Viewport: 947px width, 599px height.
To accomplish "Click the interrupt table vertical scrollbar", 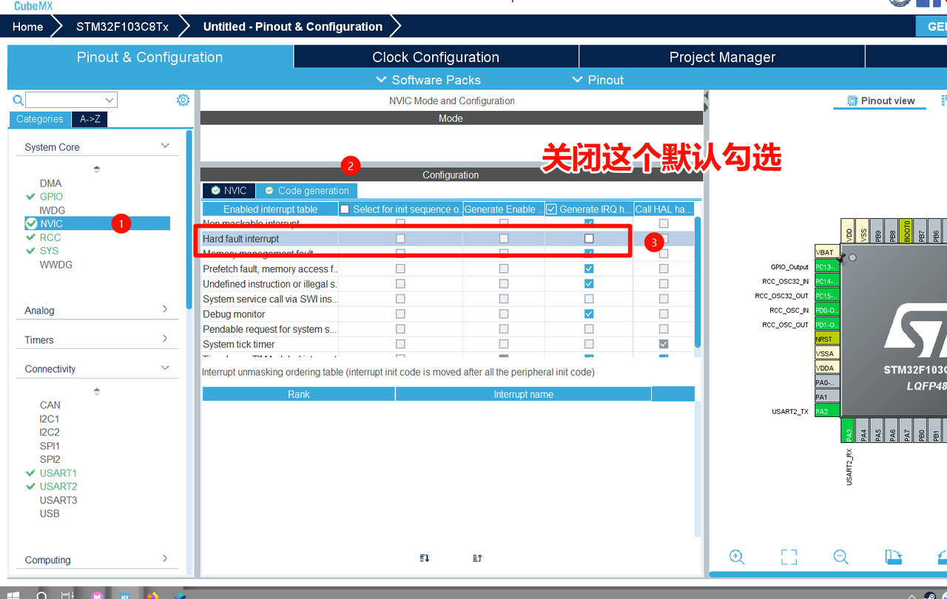I will tap(698, 281).
